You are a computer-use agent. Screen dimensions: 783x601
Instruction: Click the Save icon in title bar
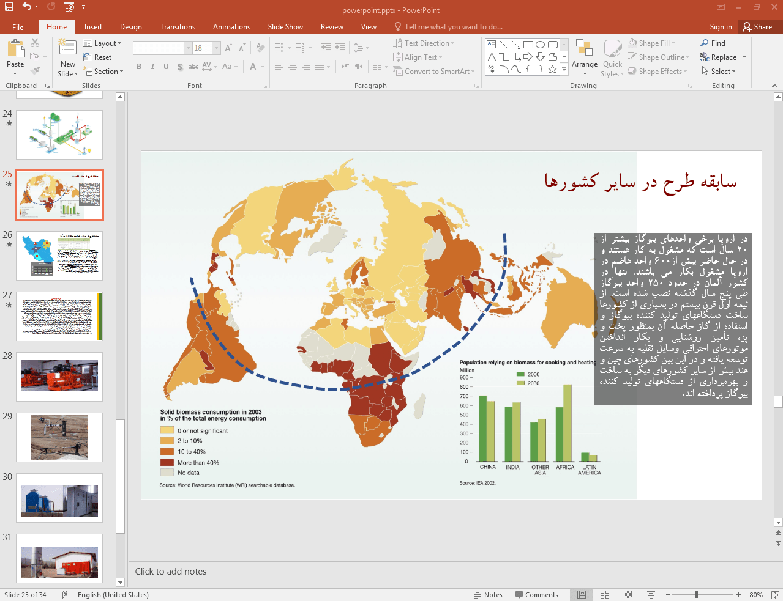9,7
